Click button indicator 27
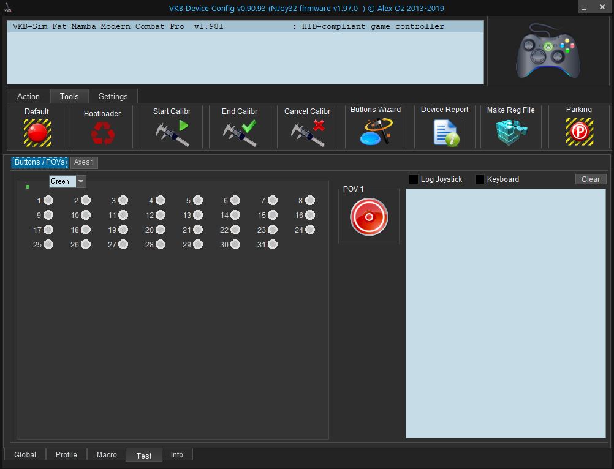The height and width of the screenshot is (469, 614). tap(123, 244)
